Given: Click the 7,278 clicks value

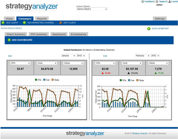Looking at the screenshot, I should click(158, 69).
